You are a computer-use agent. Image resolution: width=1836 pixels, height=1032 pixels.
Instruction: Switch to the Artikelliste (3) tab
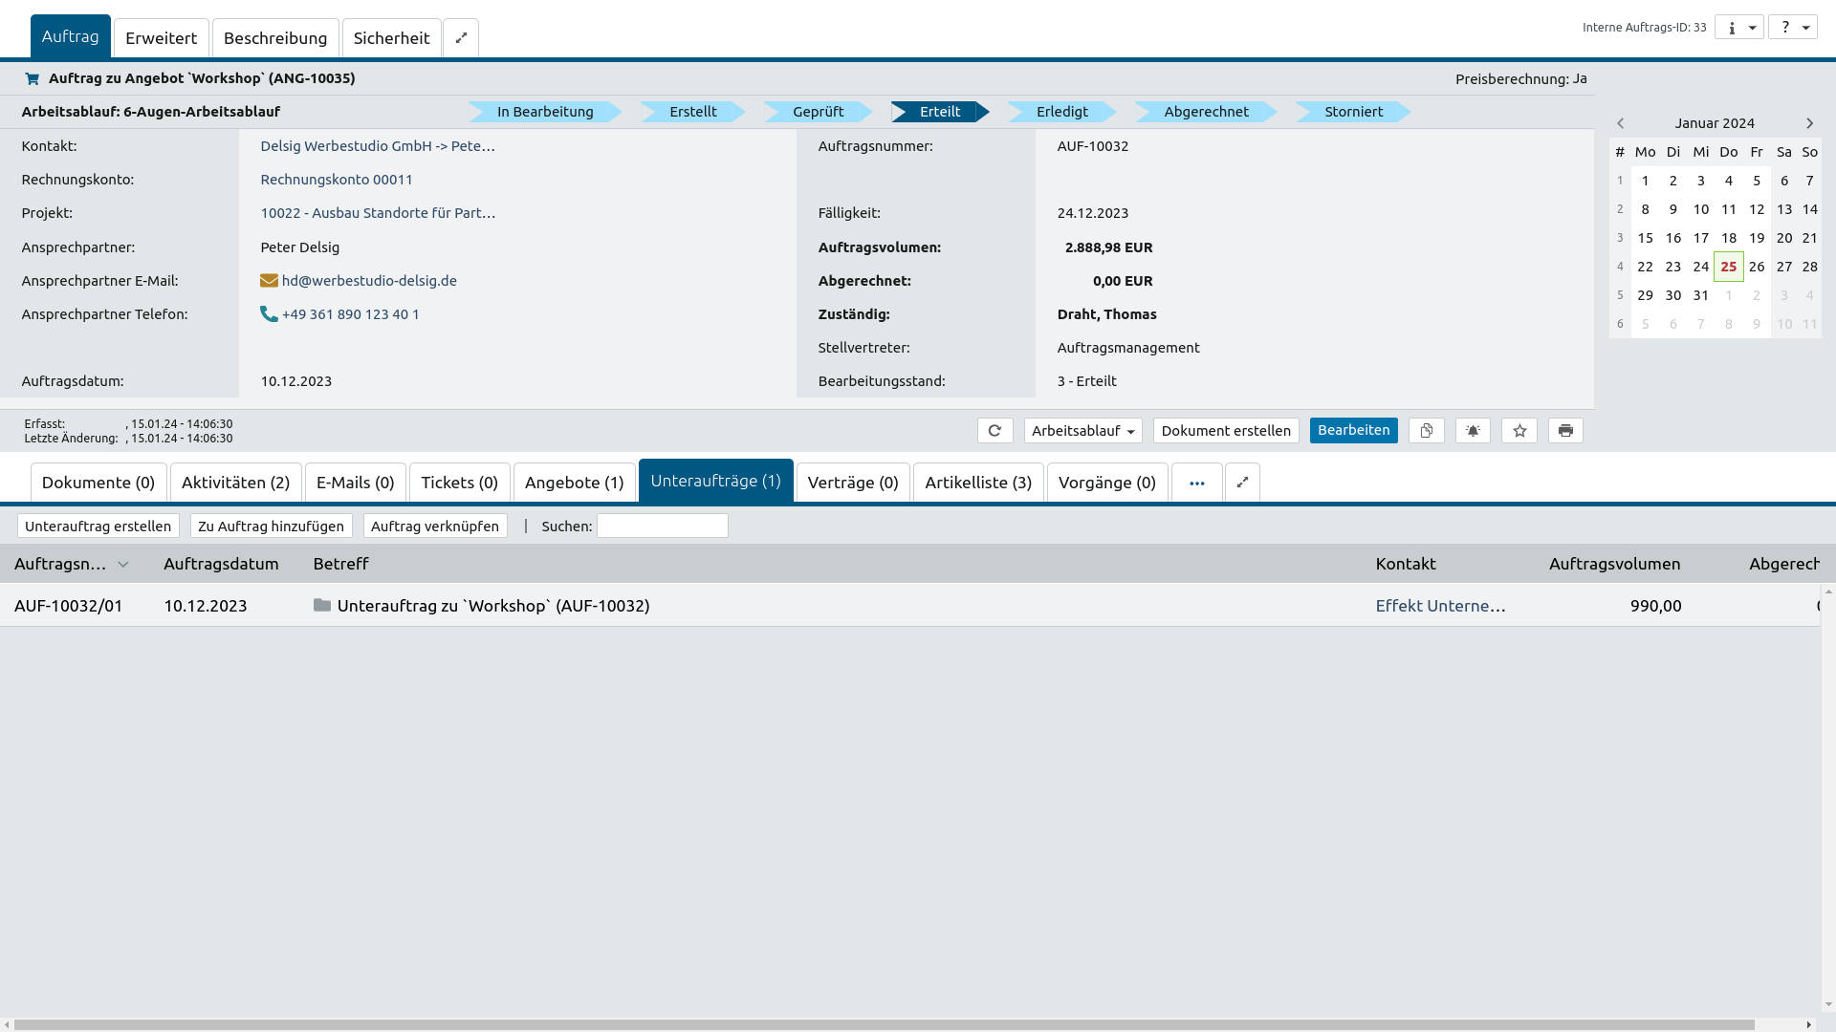(x=977, y=483)
